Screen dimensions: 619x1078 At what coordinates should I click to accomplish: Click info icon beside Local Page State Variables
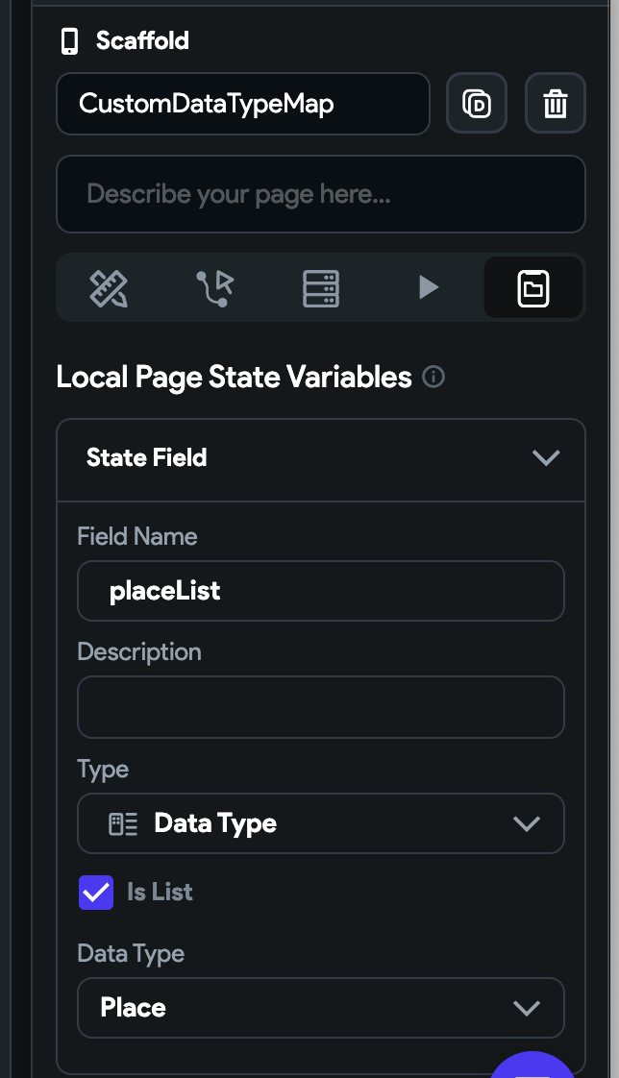pos(433,378)
